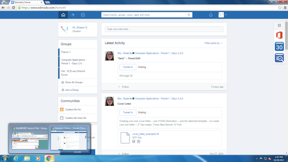Click Turned In button on Cover Letter
The width and height of the screenshot is (288, 162).
(128, 112)
